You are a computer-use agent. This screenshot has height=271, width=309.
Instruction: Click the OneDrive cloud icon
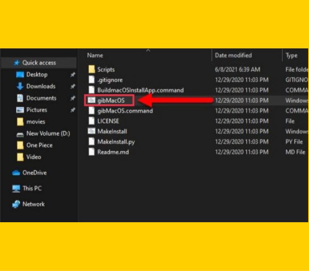(16, 173)
